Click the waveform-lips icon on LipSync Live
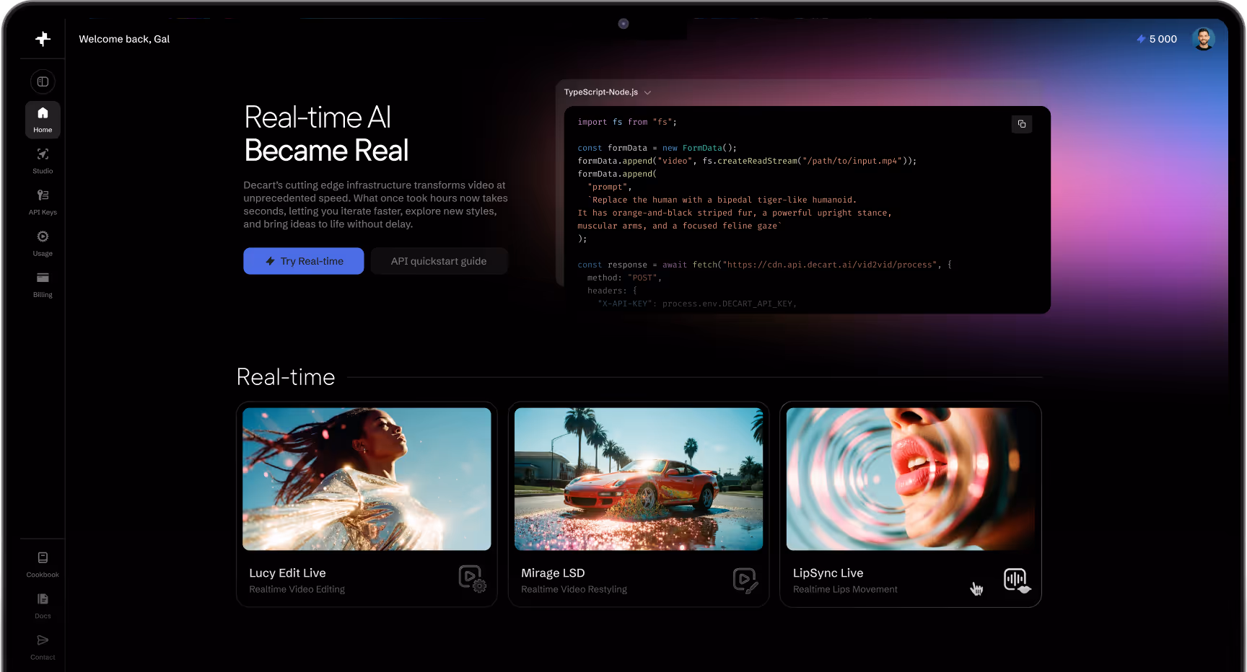This screenshot has height=672, width=1247. [1015, 580]
